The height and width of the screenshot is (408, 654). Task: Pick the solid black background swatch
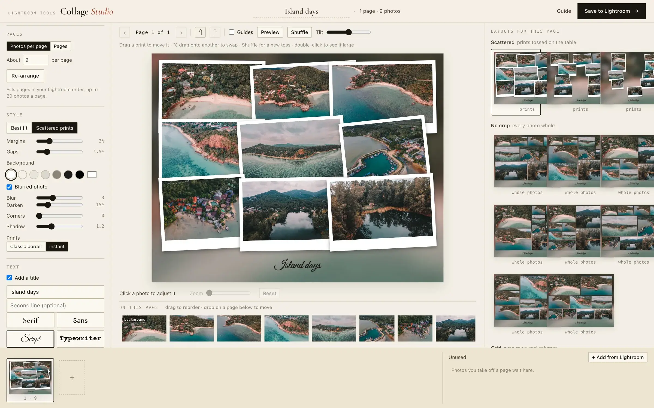80,175
